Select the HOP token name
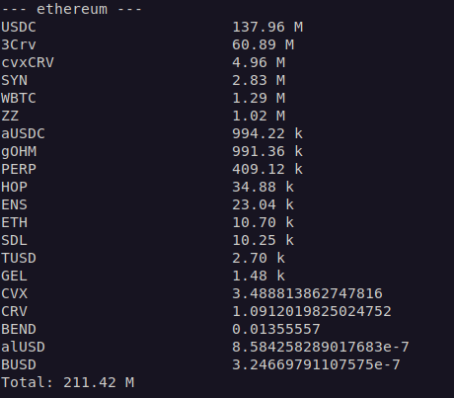The image size is (454, 398). point(14,187)
